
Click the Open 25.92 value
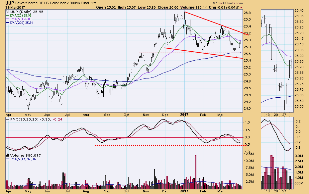106,8
